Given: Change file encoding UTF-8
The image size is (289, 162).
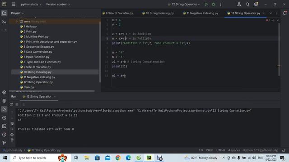Looking at the screenshot, I should (220, 150).
